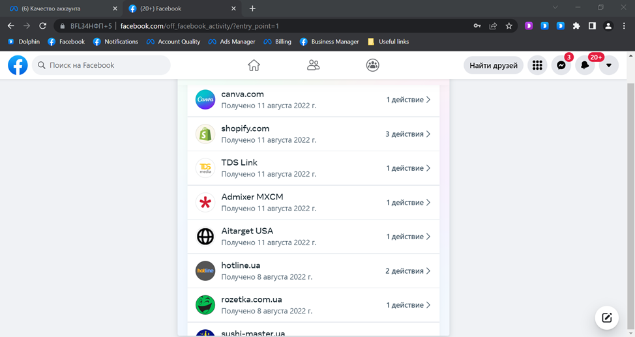Open the nine-dot Menu grid icon
The width and height of the screenshot is (635, 337).
(537, 65)
